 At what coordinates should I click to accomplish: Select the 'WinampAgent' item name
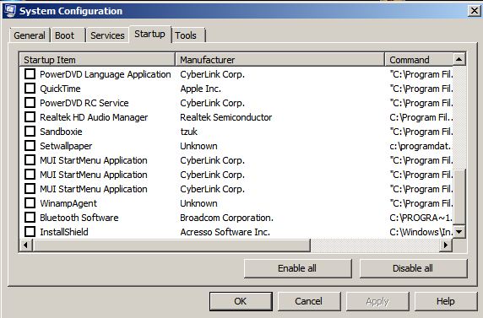(x=68, y=203)
